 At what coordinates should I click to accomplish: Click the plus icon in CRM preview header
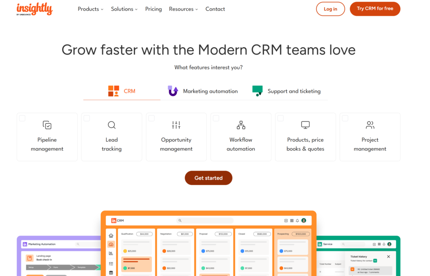(x=286, y=221)
